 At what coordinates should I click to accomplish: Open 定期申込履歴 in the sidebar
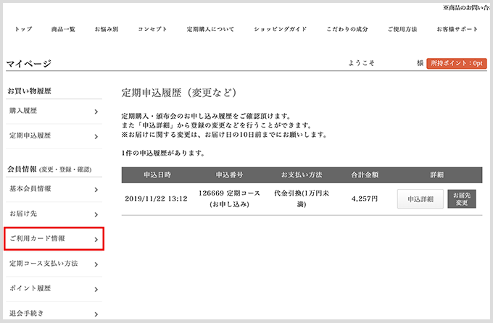click(x=54, y=136)
